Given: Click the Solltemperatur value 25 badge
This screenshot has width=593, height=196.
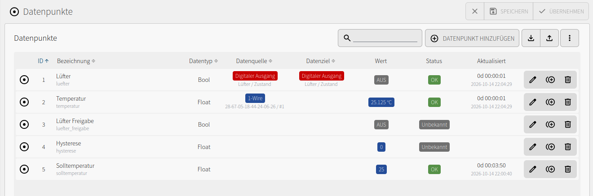Looking at the screenshot, I should pyautogui.click(x=381, y=169).
